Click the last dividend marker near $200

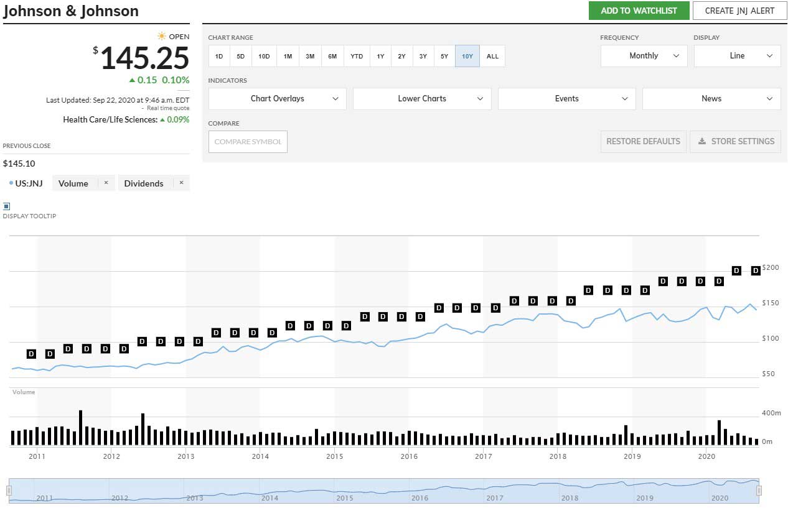[x=756, y=270]
